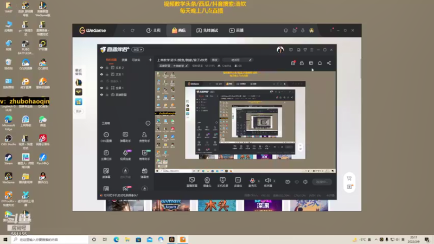Image resolution: width=434 pixels, height=244 pixels.
Task: Open the 弹幕助手 tool
Action: click(x=125, y=137)
